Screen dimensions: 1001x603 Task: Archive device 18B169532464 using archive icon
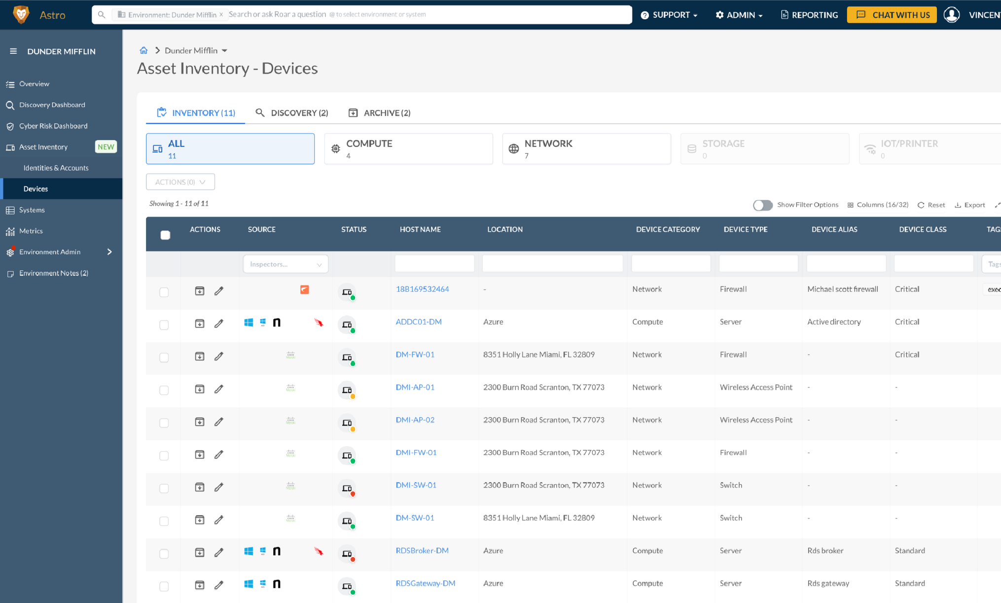199,291
